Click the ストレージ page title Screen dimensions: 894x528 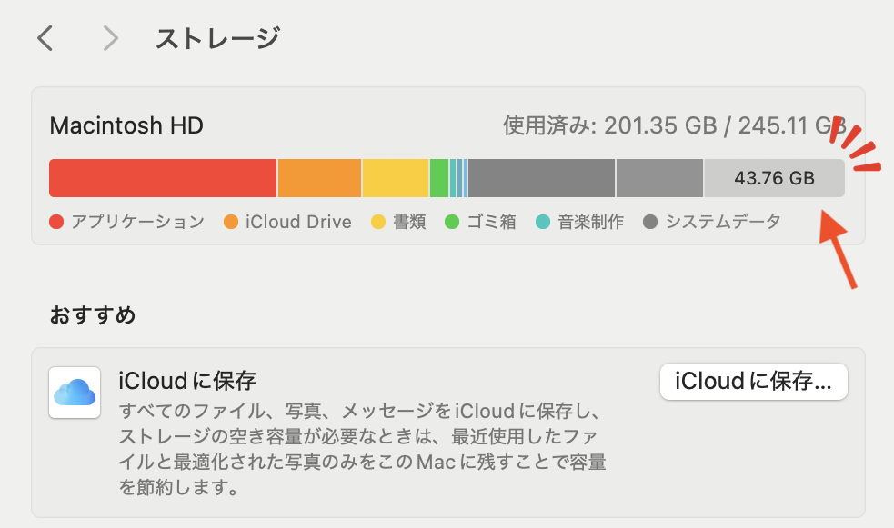click(217, 38)
